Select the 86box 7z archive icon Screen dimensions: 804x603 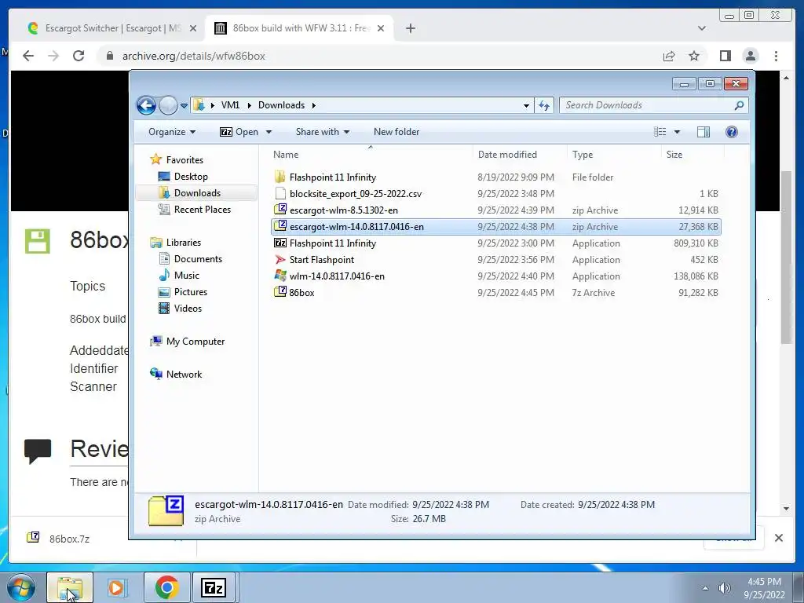[280, 292]
